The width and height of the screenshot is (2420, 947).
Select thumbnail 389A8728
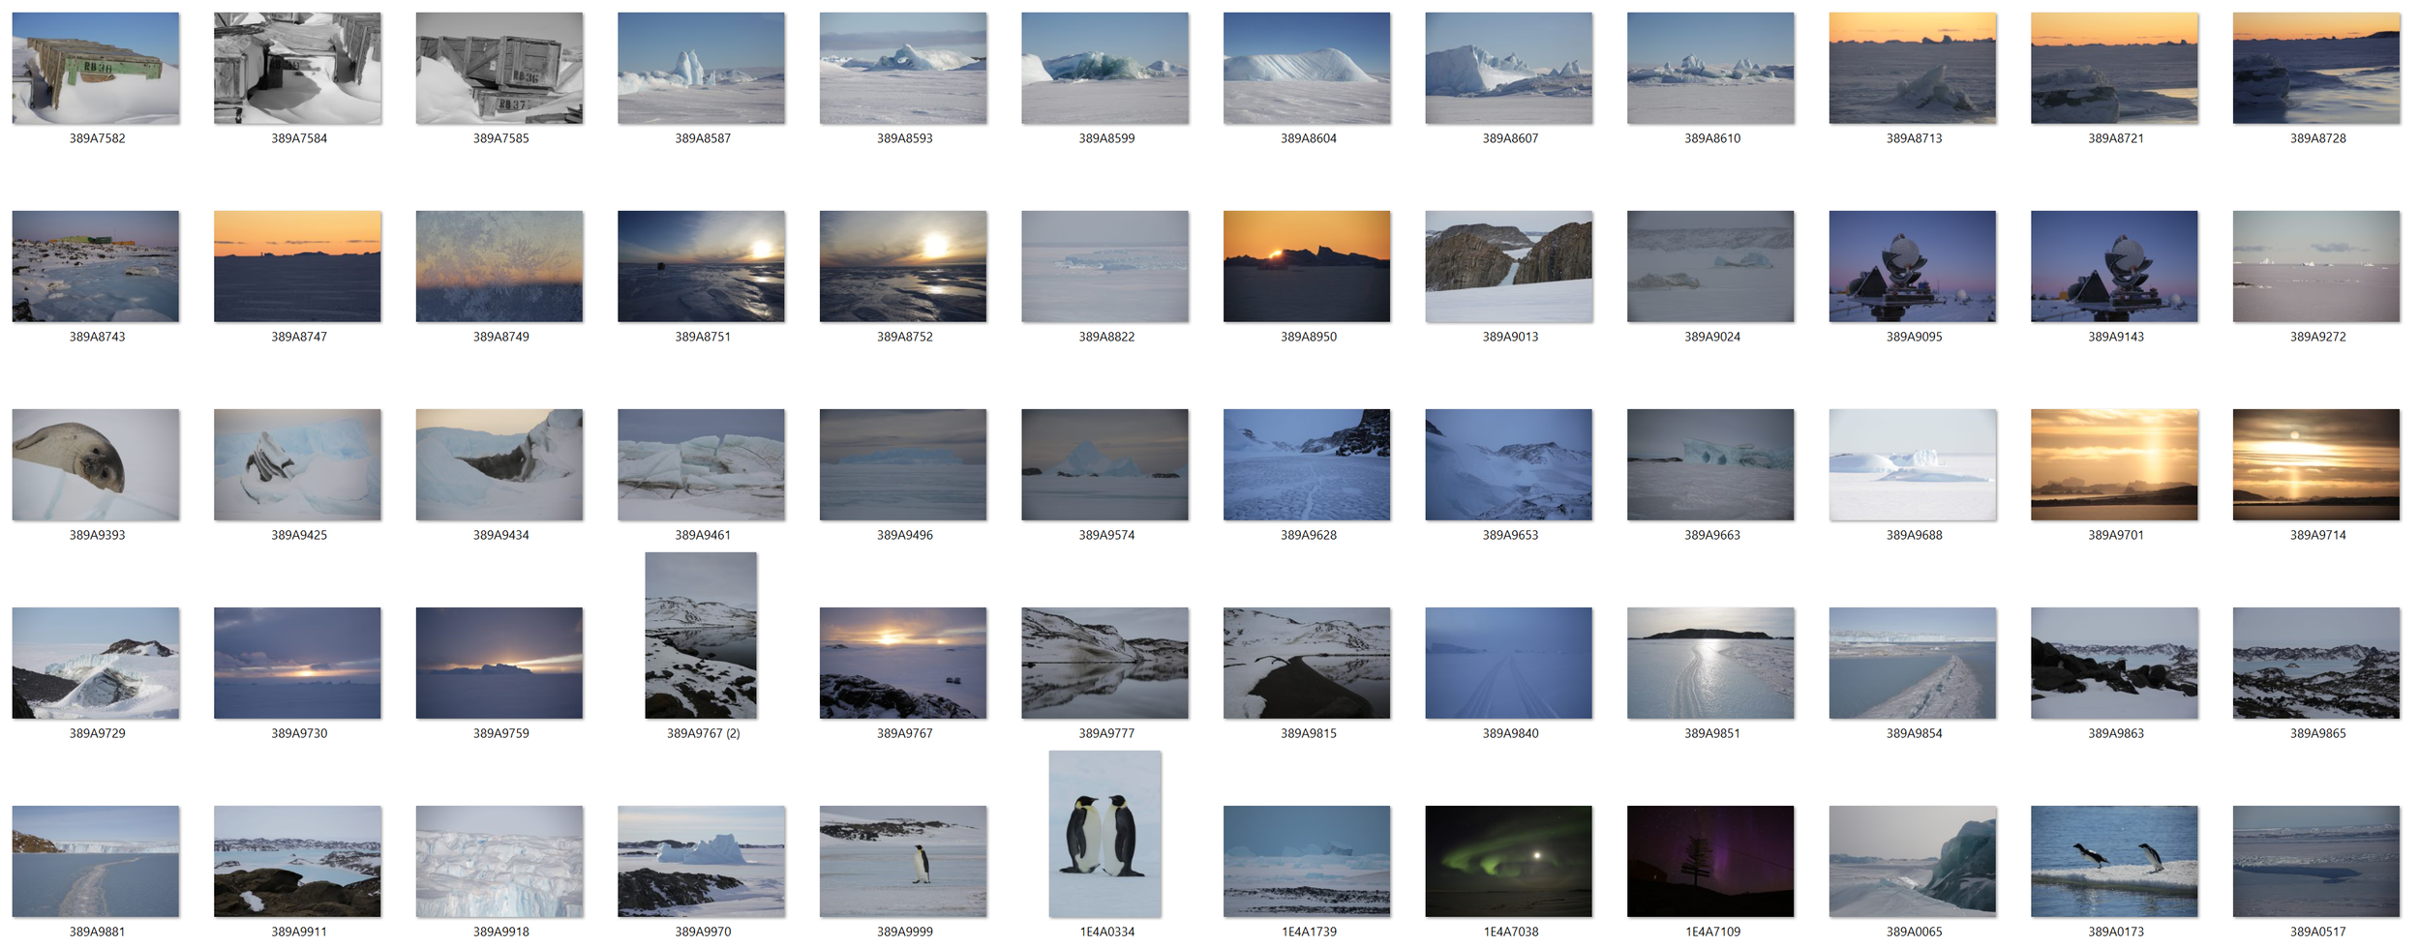pyautogui.click(x=2316, y=68)
